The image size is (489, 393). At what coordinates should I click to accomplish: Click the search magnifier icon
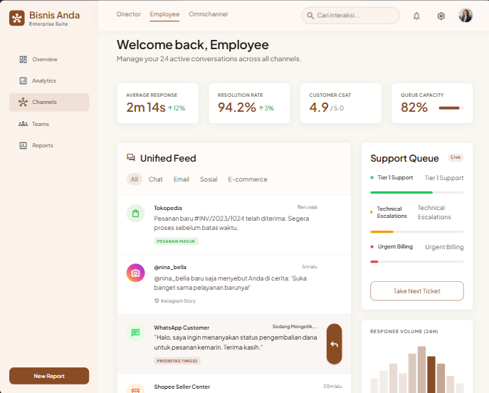[310, 15]
